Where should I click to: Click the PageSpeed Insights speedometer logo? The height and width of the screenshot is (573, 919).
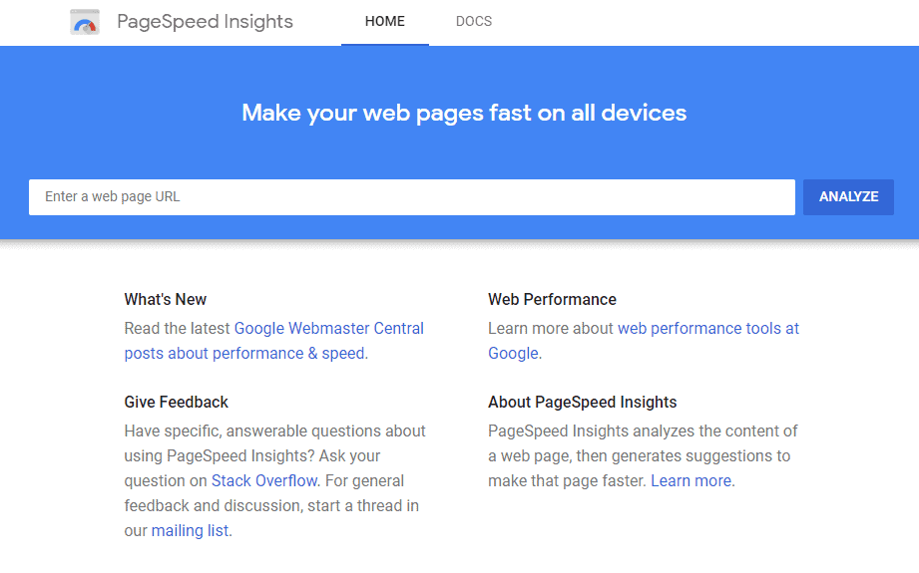[x=85, y=22]
